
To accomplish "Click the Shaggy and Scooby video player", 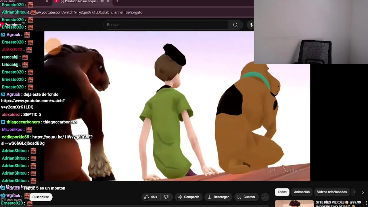I will [177, 106].
